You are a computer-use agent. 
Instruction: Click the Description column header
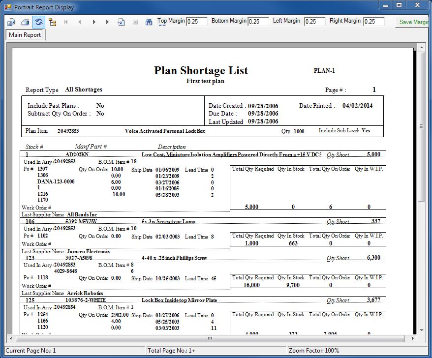(x=172, y=147)
